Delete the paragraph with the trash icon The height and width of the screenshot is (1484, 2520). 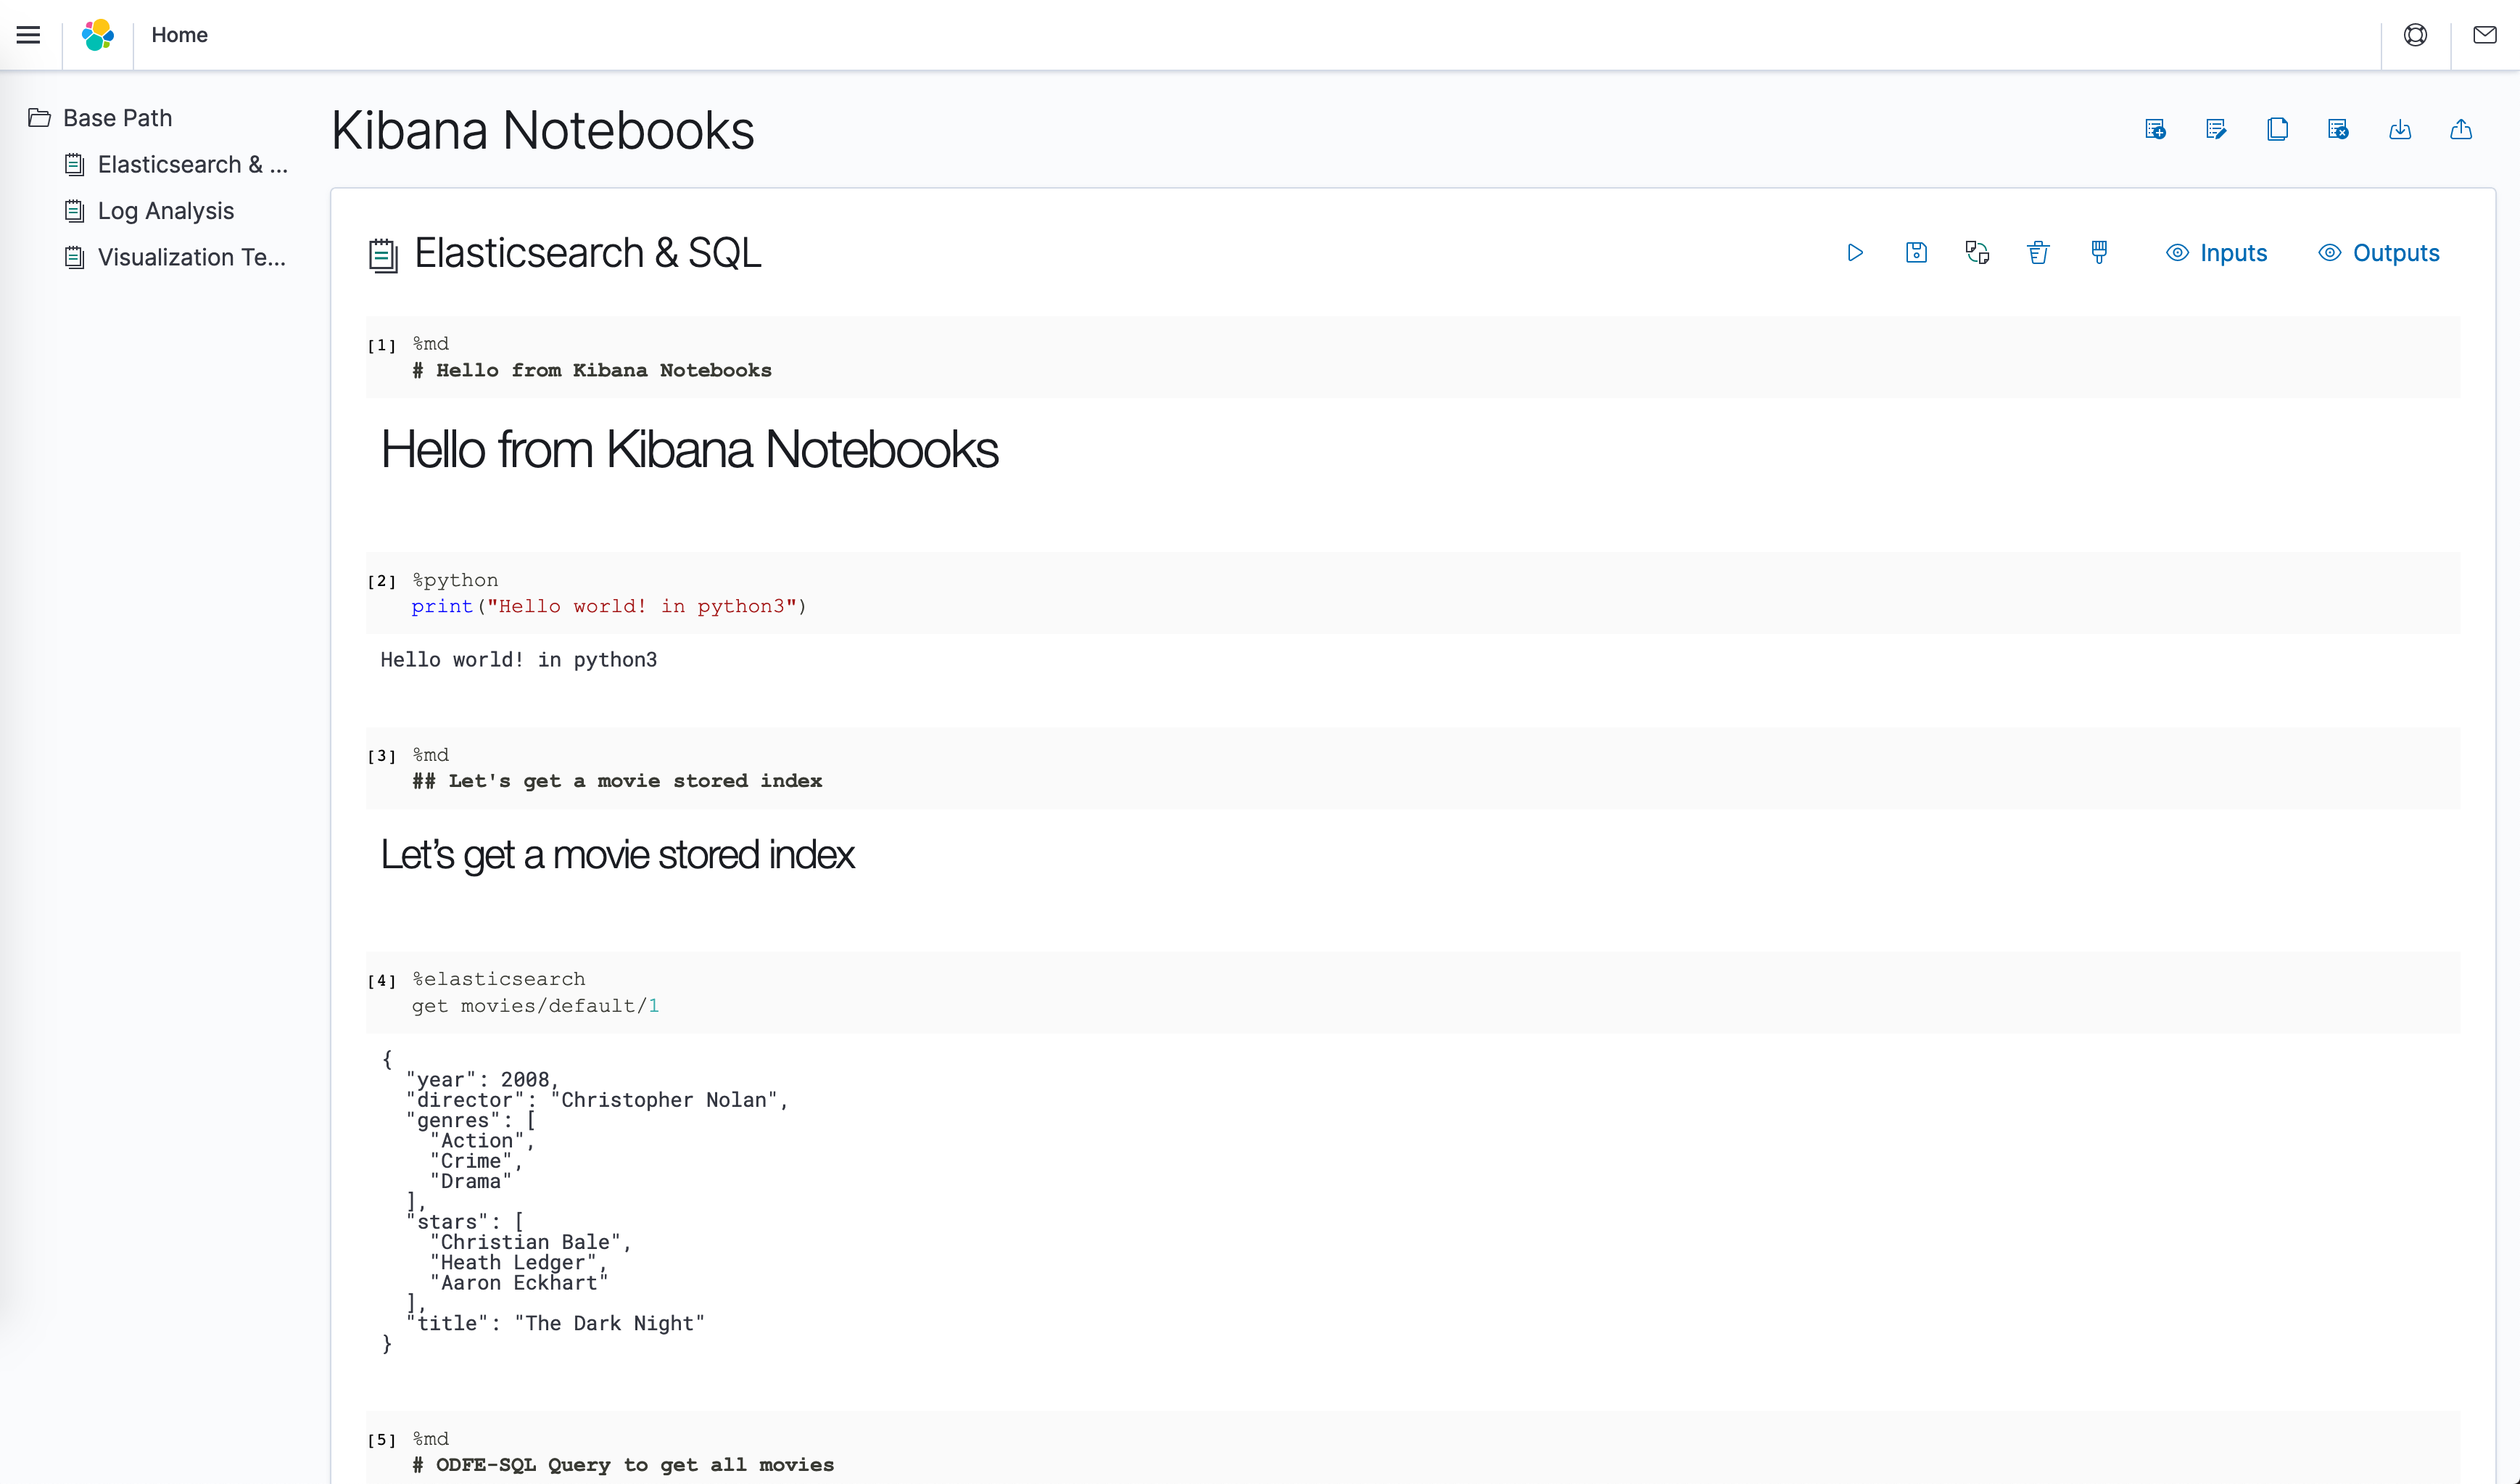tap(2038, 253)
